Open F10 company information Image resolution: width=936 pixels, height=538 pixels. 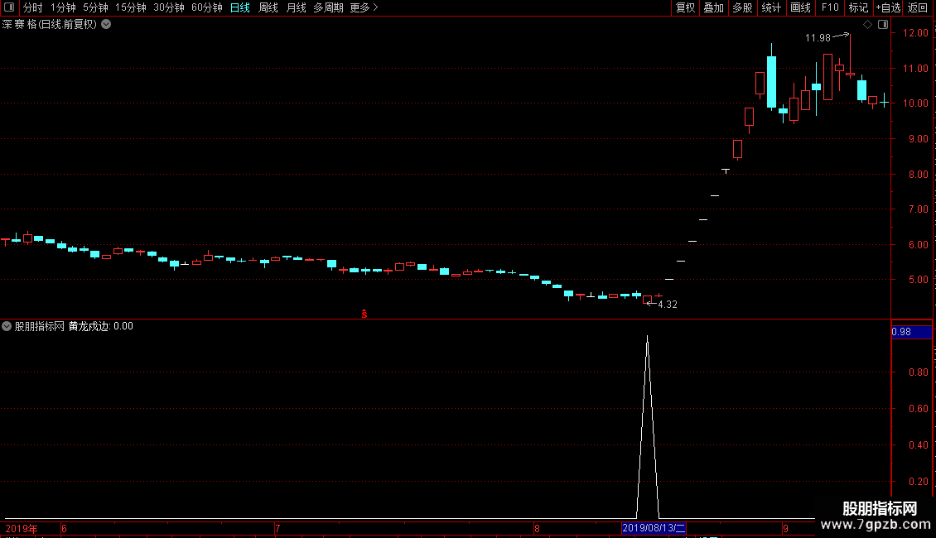830,7
